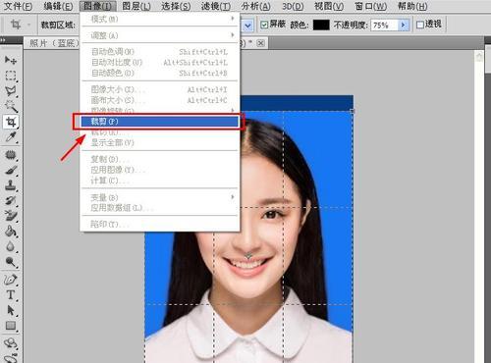Select the Rectangular Marquee tool

coord(11,76)
